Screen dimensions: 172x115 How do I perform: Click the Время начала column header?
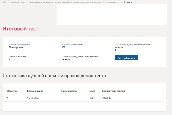[x=35, y=91]
